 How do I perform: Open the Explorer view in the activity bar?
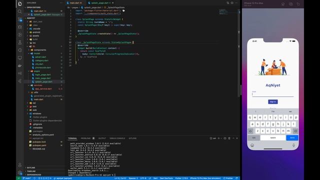(20, 4)
